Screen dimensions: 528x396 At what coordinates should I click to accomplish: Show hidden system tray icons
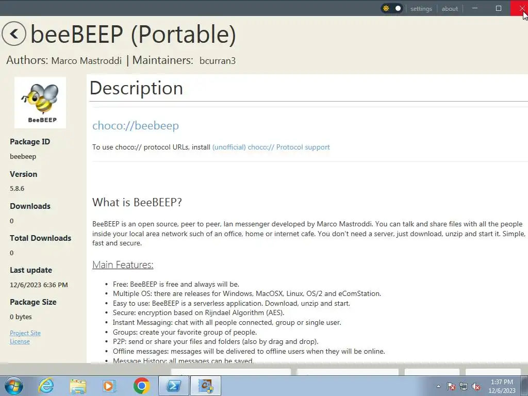pos(438,386)
